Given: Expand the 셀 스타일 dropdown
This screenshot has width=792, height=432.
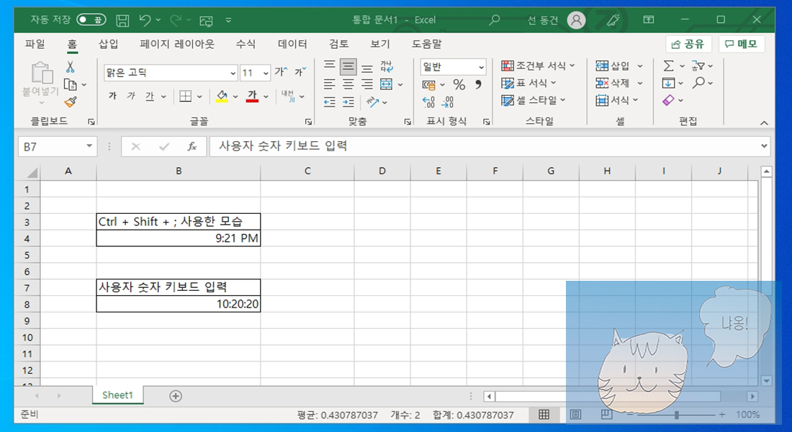Looking at the screenshot, I should tap(563, 100).
